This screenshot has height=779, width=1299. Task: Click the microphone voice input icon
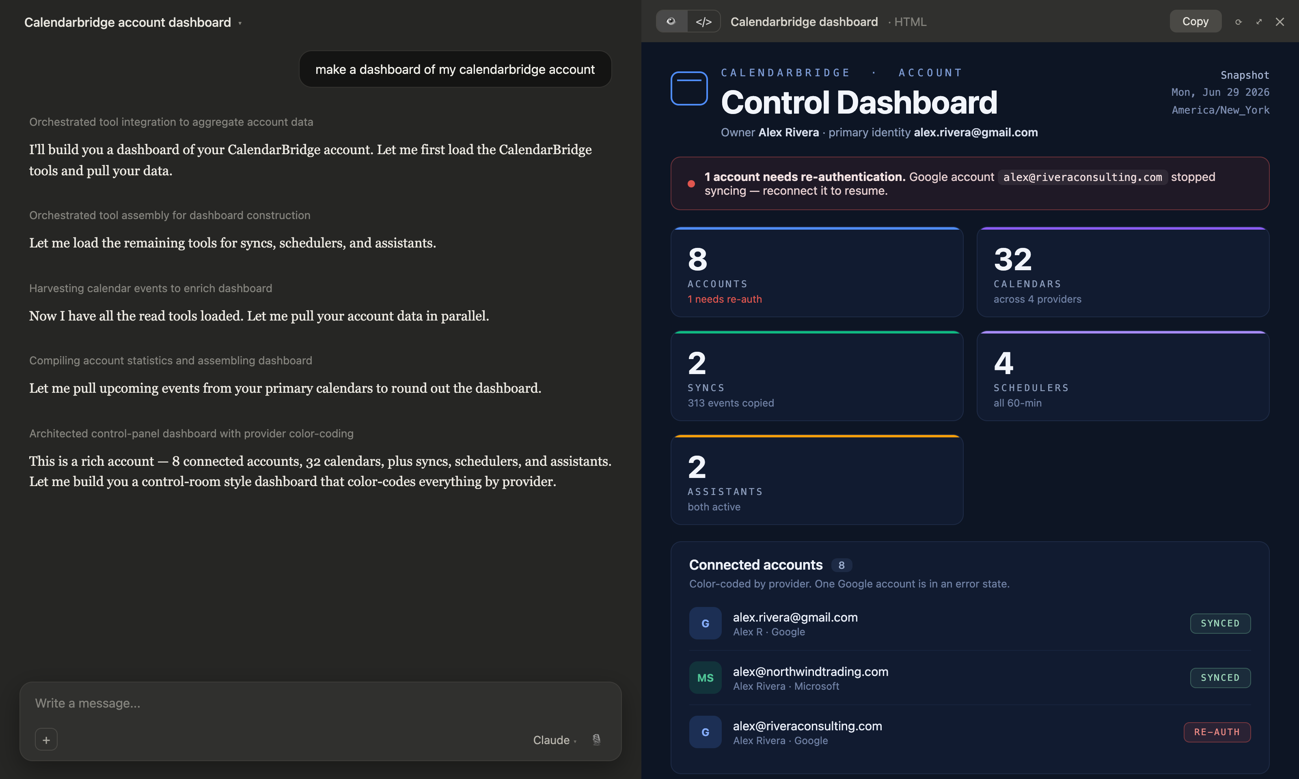(596, 740)
